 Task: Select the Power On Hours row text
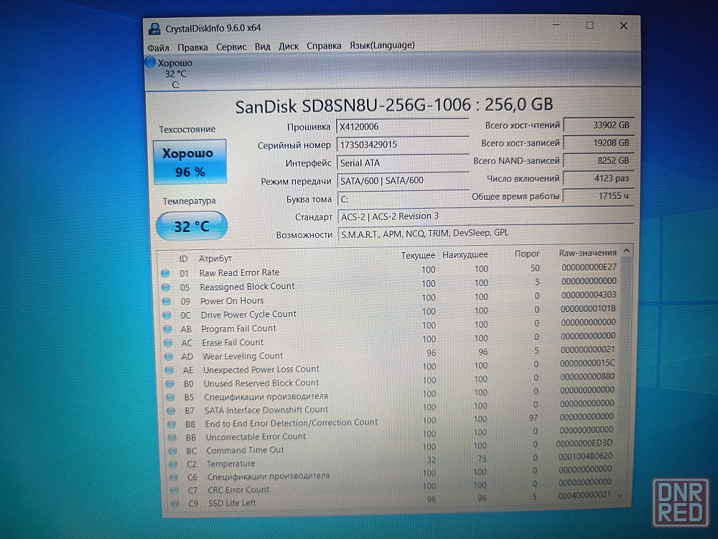click(232, 300)
